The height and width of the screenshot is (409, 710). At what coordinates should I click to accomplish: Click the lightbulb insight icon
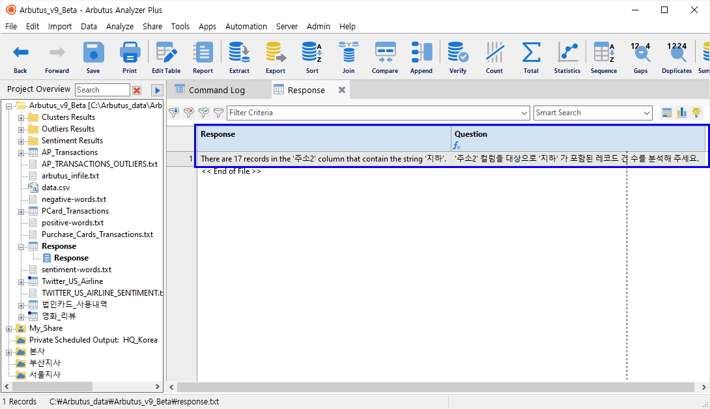[696, 112]
